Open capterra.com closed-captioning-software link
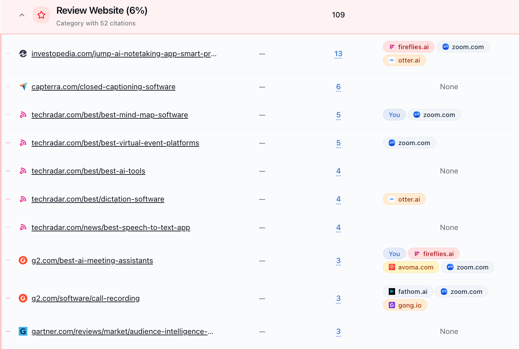 [103, 87]
